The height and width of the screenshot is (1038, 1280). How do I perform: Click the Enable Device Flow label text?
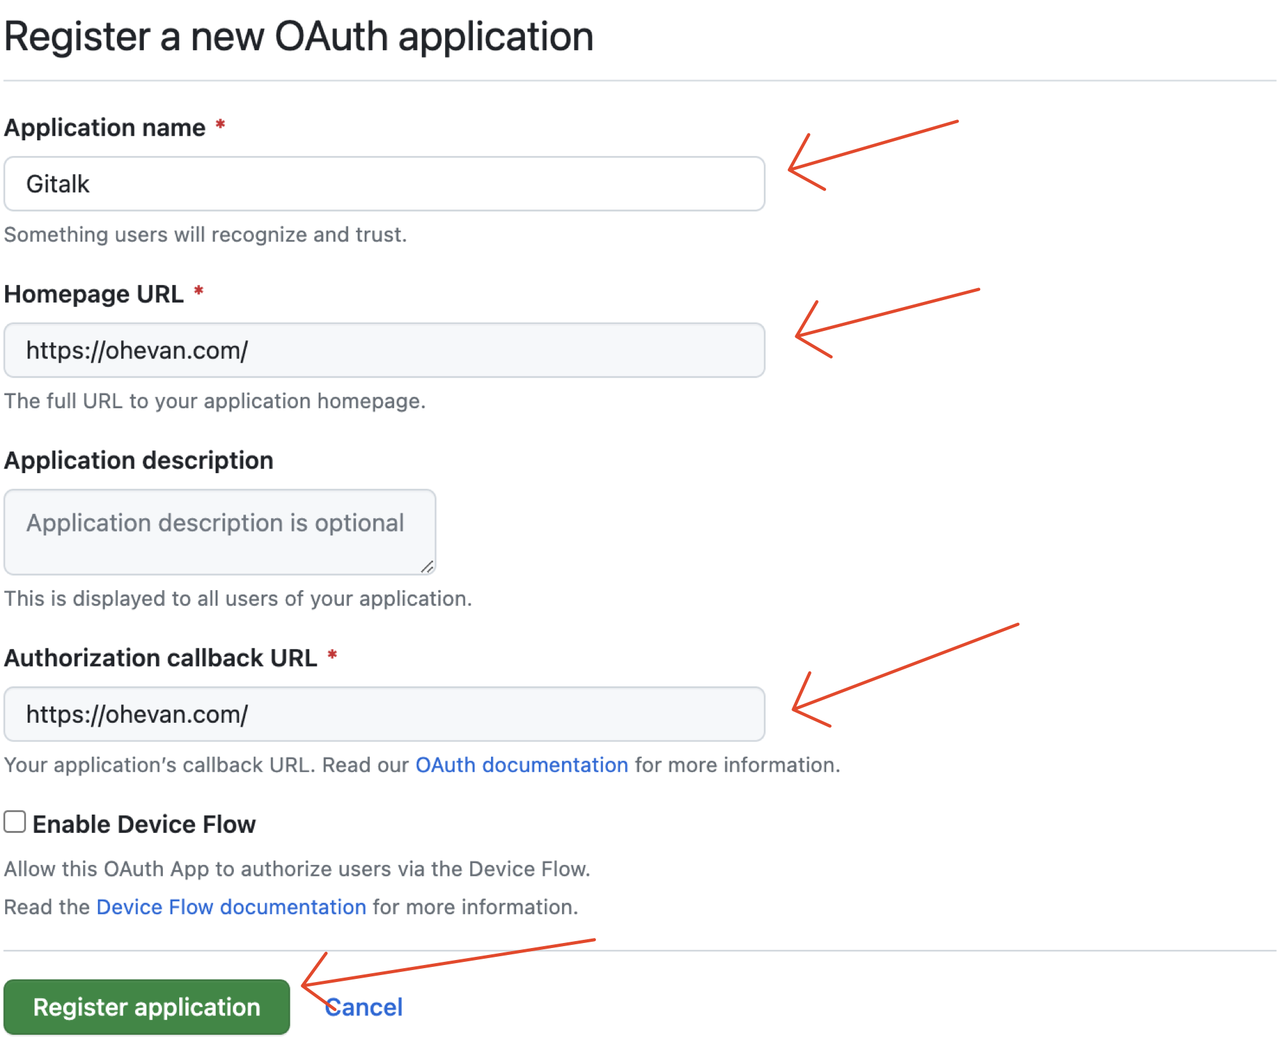[x=143, y=824]
